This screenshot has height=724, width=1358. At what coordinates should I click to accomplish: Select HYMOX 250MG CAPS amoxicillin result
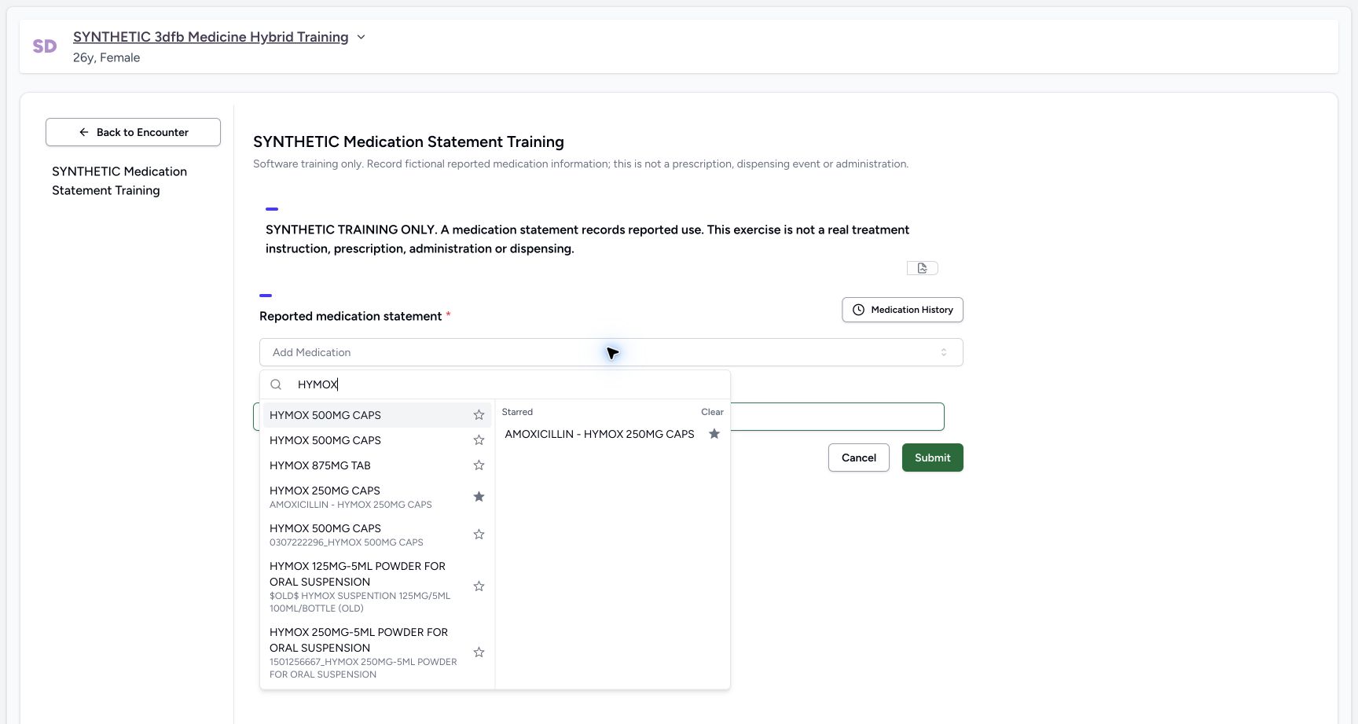(377, 497)
